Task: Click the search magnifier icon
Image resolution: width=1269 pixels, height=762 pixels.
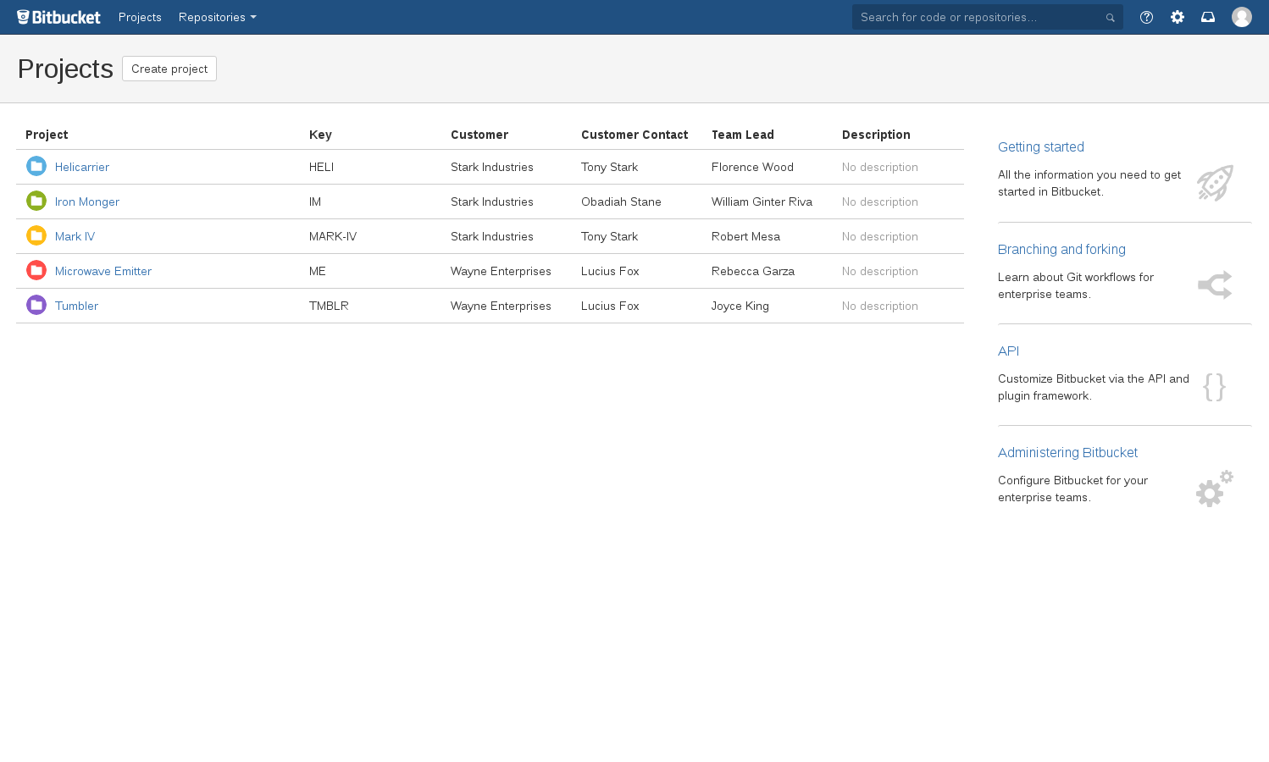Action: click(x=1110, y=18)
